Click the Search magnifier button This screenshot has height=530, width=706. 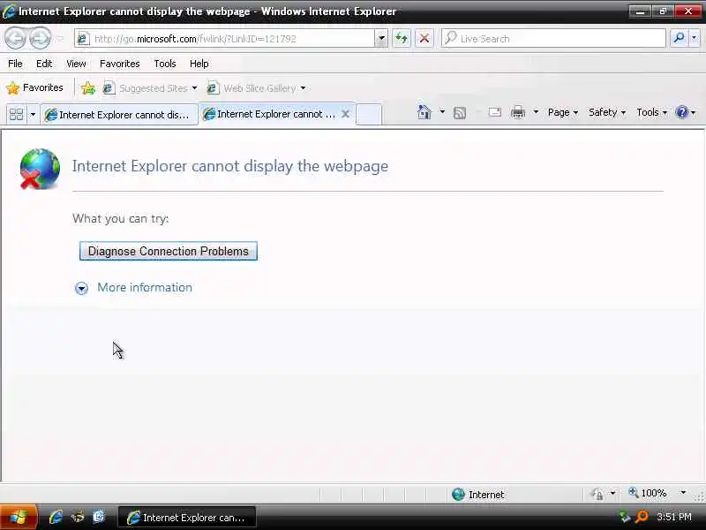point(679,38)
